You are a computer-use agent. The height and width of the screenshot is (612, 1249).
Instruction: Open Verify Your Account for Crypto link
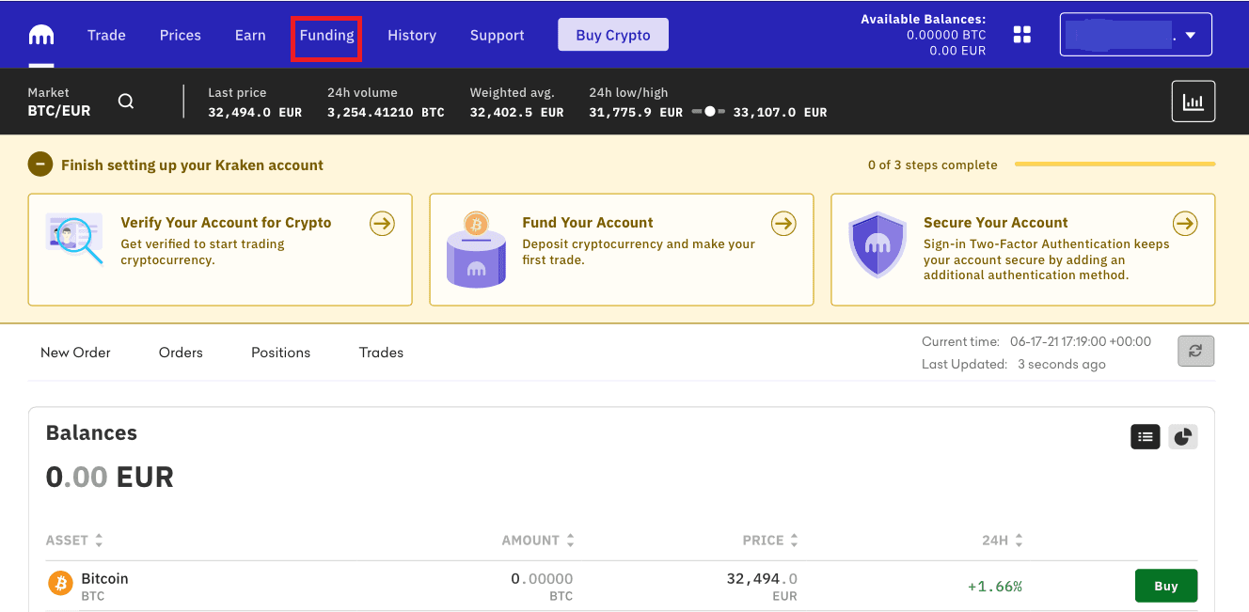(x=226, y=223)
